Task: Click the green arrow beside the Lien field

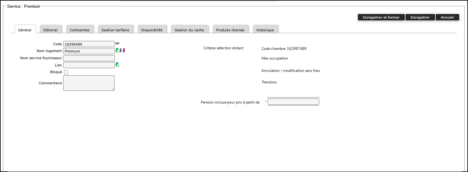Action: tap(117, 64)
